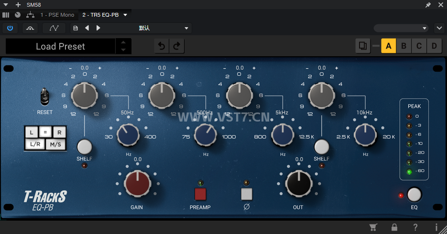The height and width of the screenshot is (234, 447).
Task: Expand the TR5 EQ-PB tab dropdown arrow
Action: [x=125, y=15]
